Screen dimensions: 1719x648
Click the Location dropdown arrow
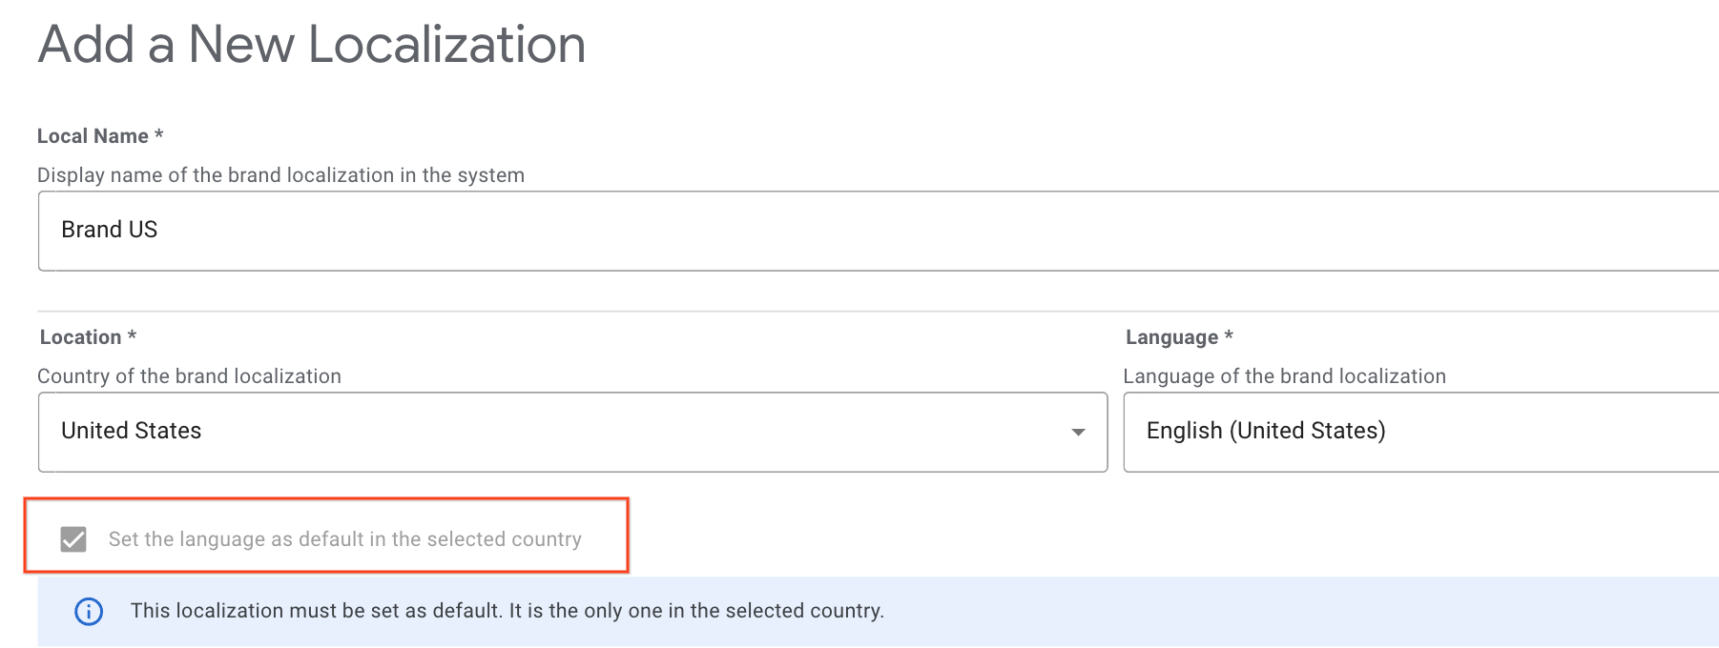(1078, 432)
